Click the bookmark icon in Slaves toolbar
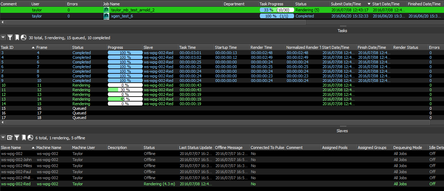 click(24, 138)
